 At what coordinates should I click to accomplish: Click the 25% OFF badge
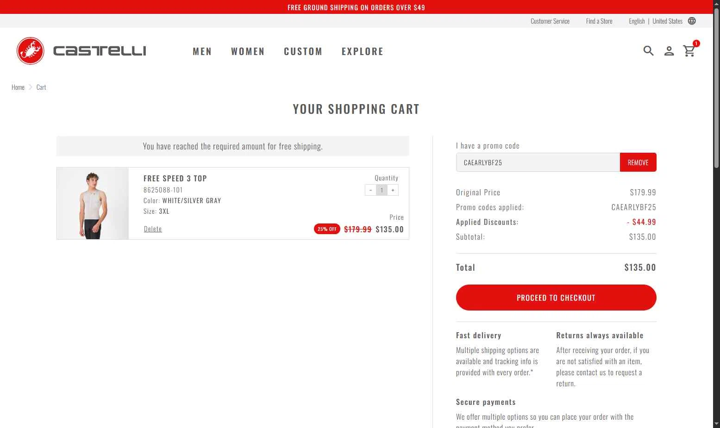click(327, 229)
